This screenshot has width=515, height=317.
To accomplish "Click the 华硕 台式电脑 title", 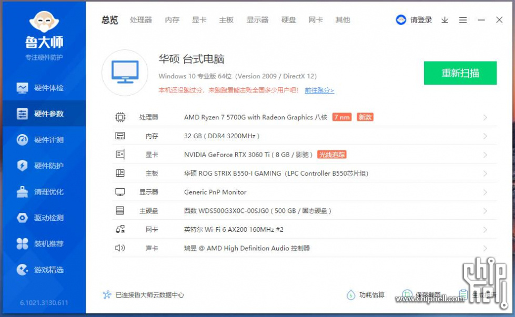I will [191, 59].
